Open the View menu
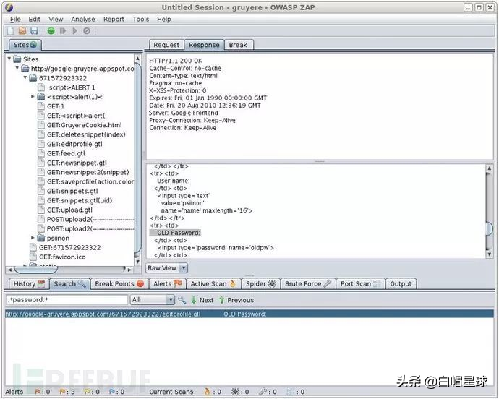 [56, 19]
